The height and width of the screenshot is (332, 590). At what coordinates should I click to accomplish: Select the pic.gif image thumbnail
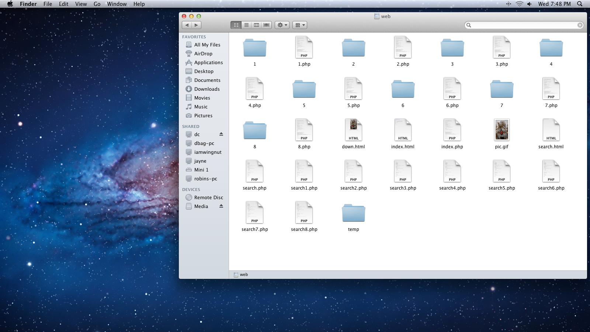point(502,130)
